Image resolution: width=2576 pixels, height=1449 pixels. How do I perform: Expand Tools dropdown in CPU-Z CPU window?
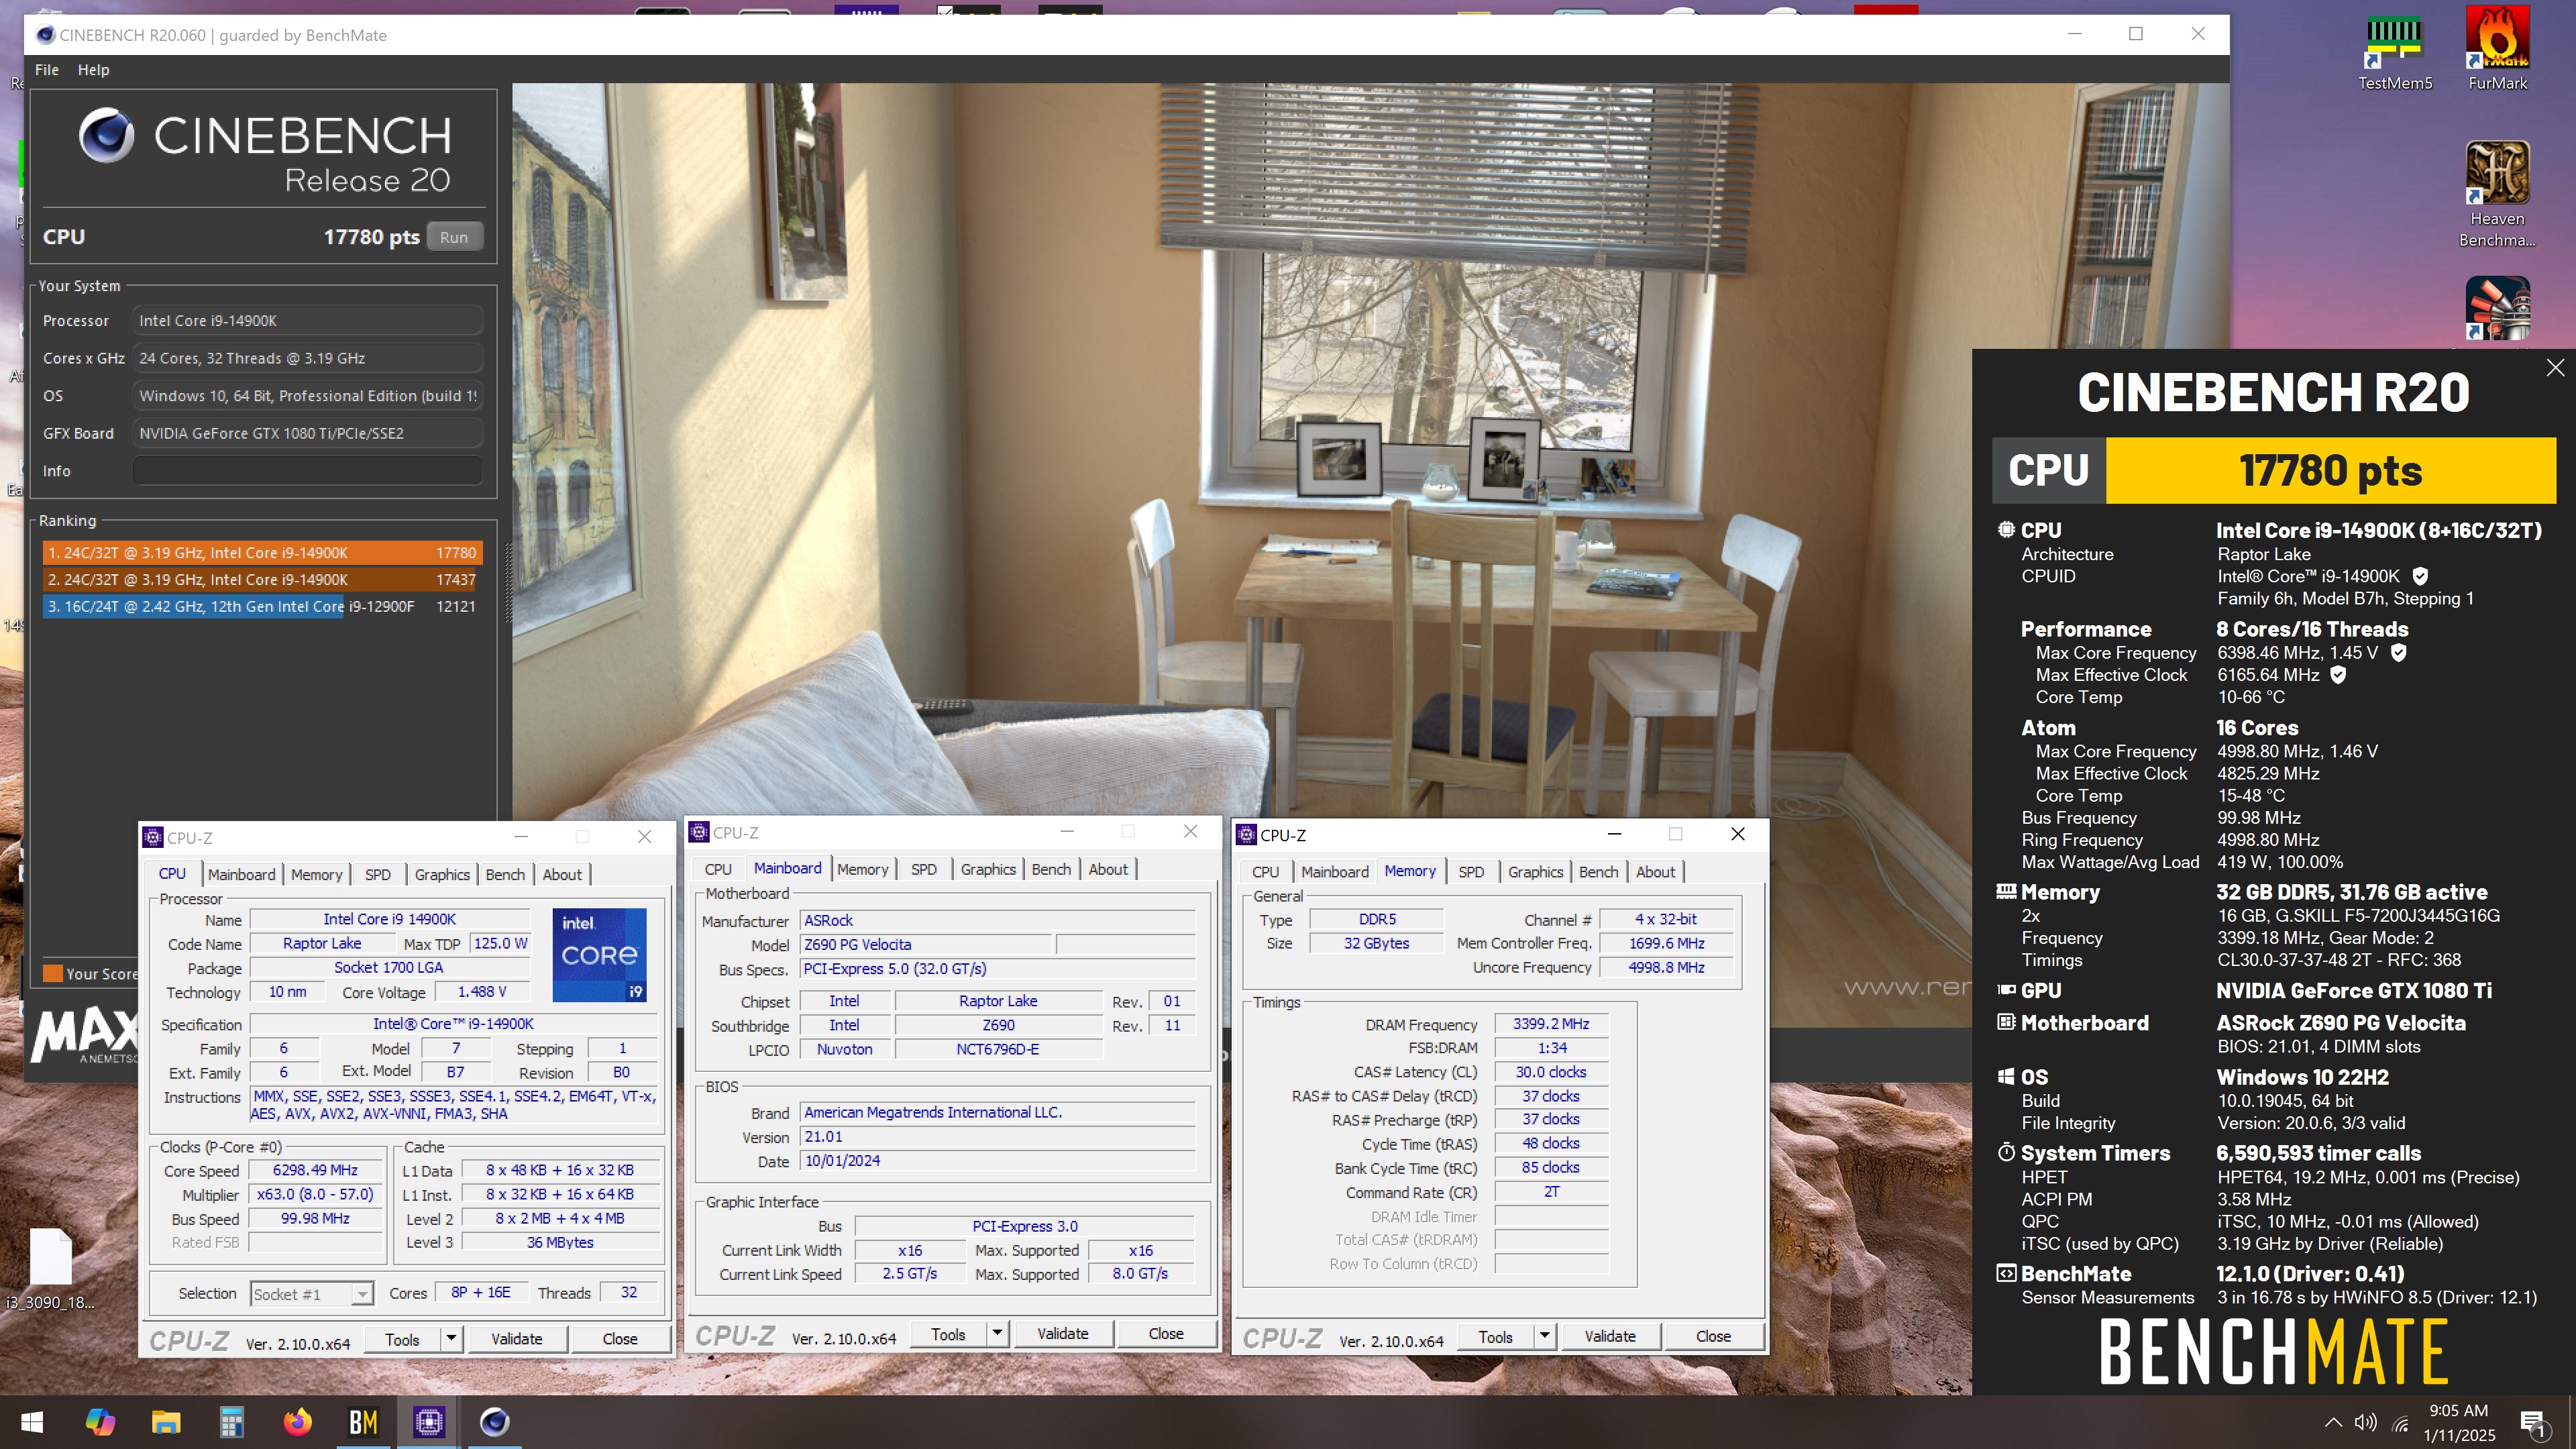451,1339
